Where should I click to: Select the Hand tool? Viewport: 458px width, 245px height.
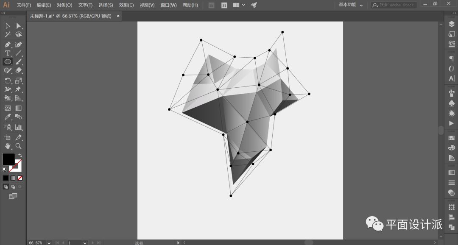tap(8, 146)
